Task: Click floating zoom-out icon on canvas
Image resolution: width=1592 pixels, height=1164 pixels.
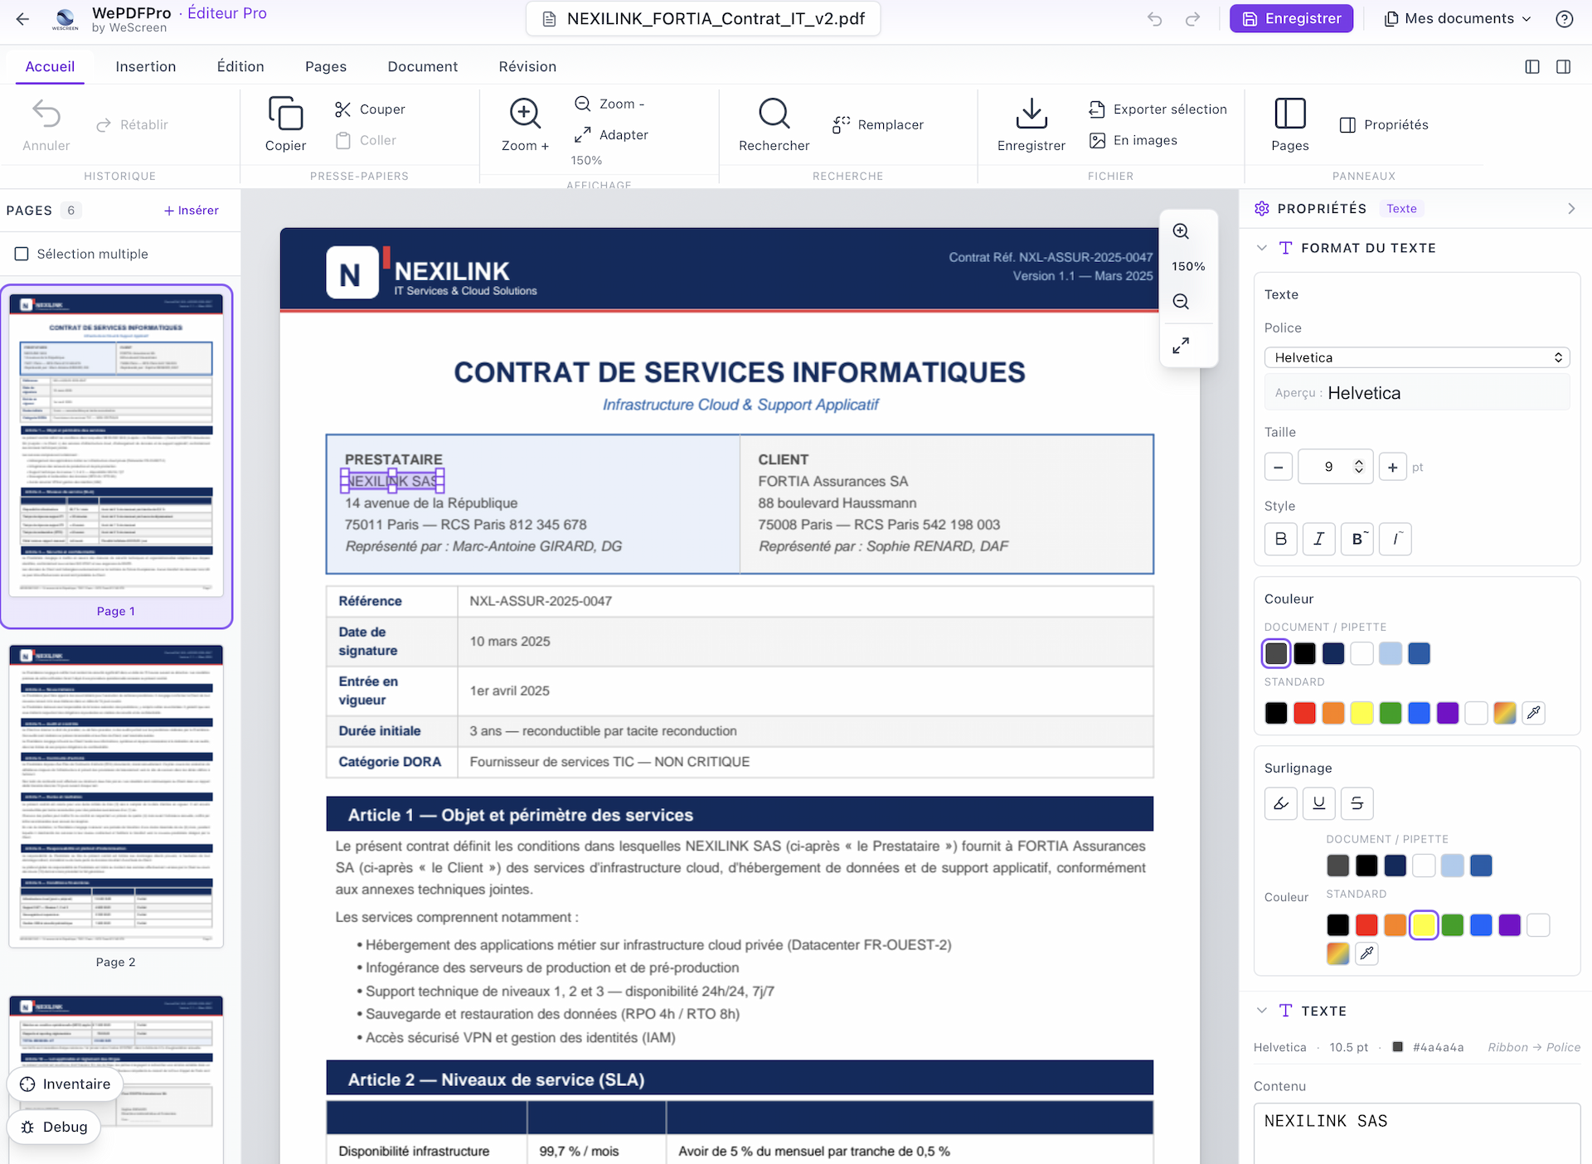Action: (x=1181, y=302)
